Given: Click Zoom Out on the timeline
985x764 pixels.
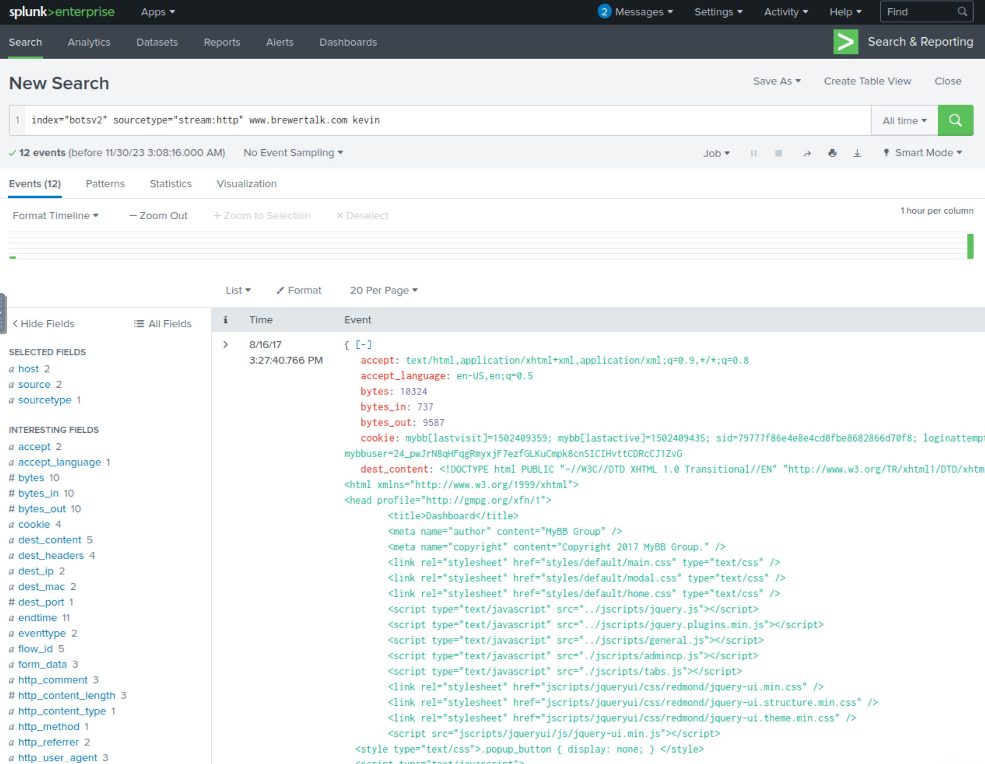Looking at the screenshot, I should point(158,216).
